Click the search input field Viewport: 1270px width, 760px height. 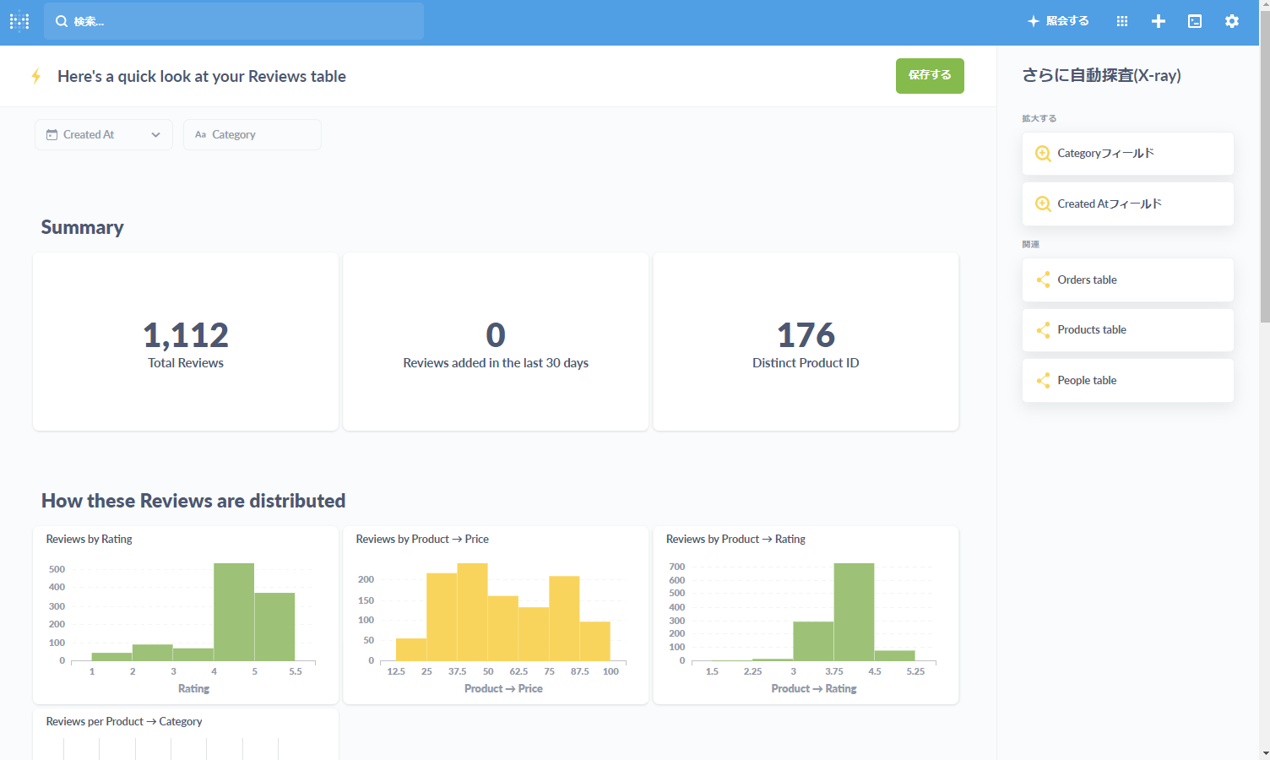click(x=234, y=21)
